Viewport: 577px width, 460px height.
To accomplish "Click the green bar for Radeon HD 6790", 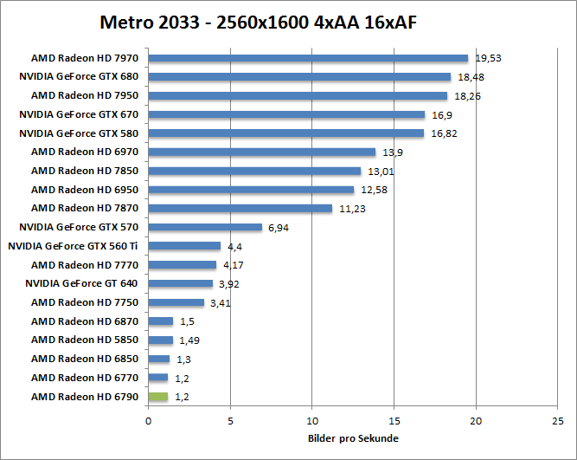I will coord(158,397).
